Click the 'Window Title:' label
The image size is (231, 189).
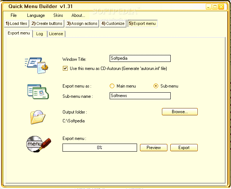tap(75, 59)
